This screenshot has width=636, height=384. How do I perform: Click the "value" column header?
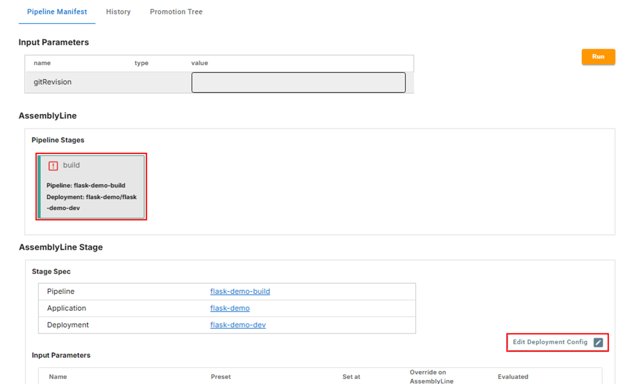tap(199, 63)
